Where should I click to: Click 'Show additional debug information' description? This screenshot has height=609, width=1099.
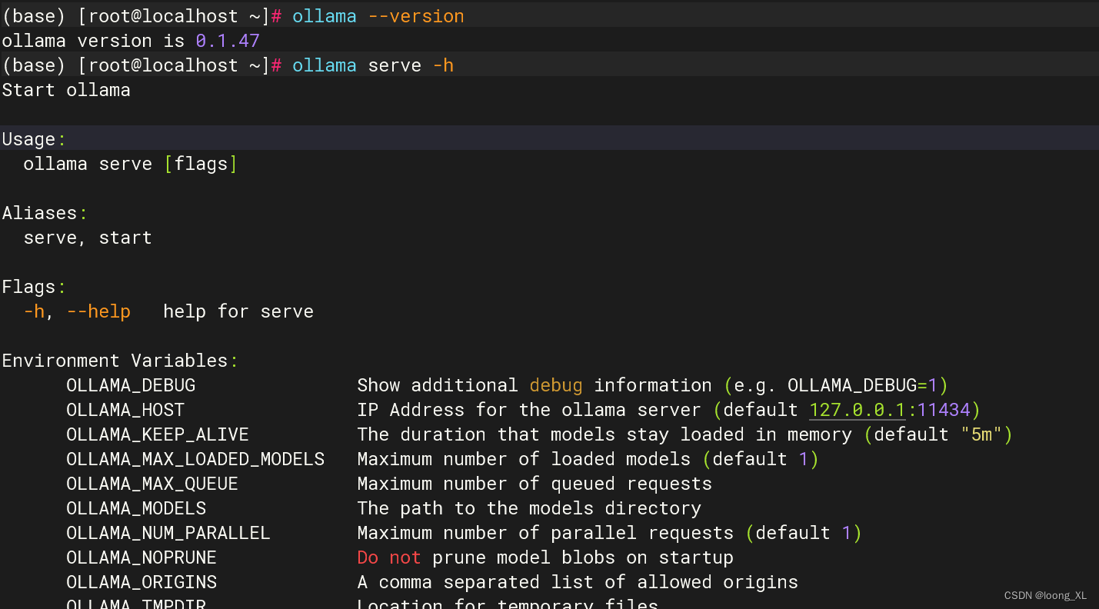pos(535,385)
